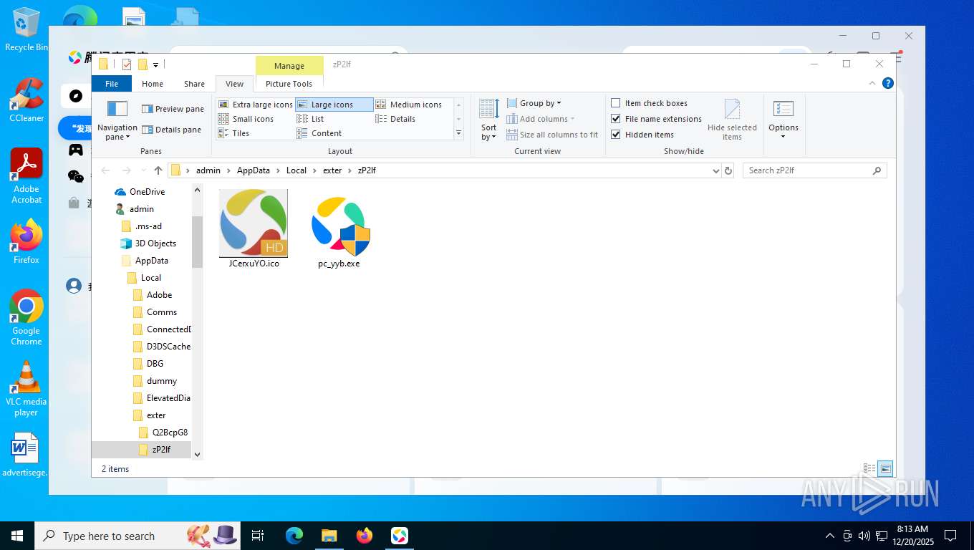The width and height of the screenshot is (974, 550).
Task: Switch to details view status bar icon
Action: pos(869,469)
